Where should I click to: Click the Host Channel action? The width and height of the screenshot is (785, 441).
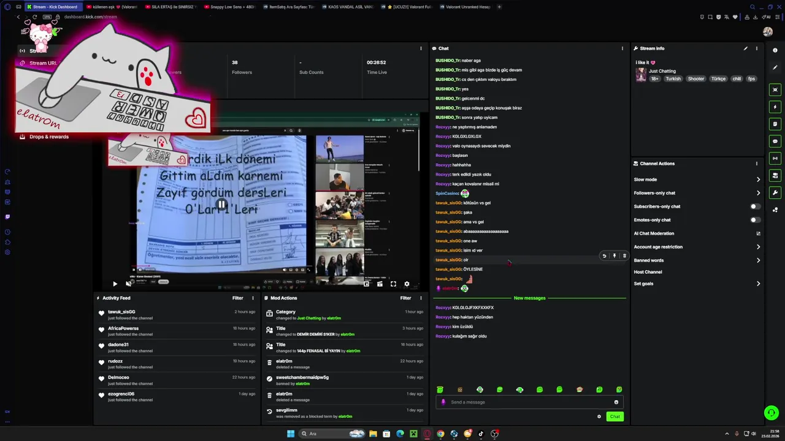[x=648, y=272]
